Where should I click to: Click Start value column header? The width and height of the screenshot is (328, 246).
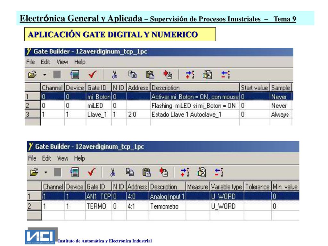pyautogui.click(x=255, y=88)
